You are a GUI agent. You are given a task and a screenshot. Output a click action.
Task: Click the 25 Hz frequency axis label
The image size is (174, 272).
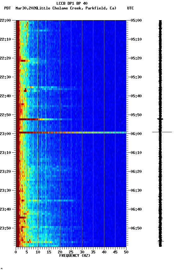point(71,252)
